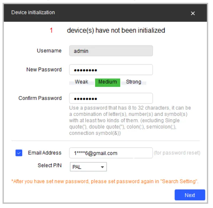Click the Device initialization title bar text
The width and height of the screenshot is (213, 208).
[x=33, y=13]
